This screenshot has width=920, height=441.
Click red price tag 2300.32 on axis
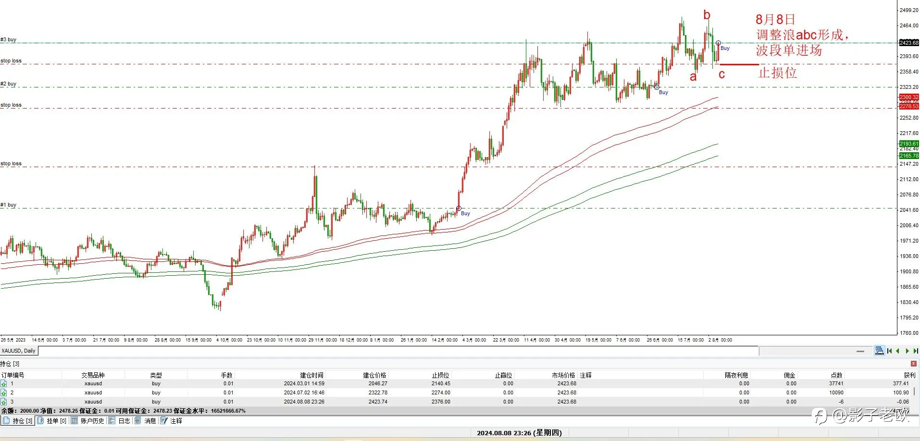pyautogui.click(x=909, y=97)
